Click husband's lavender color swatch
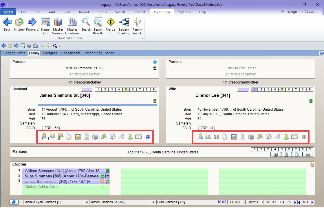Image resolution: width=324 pixels, height=208 pixels. point(87,90)
